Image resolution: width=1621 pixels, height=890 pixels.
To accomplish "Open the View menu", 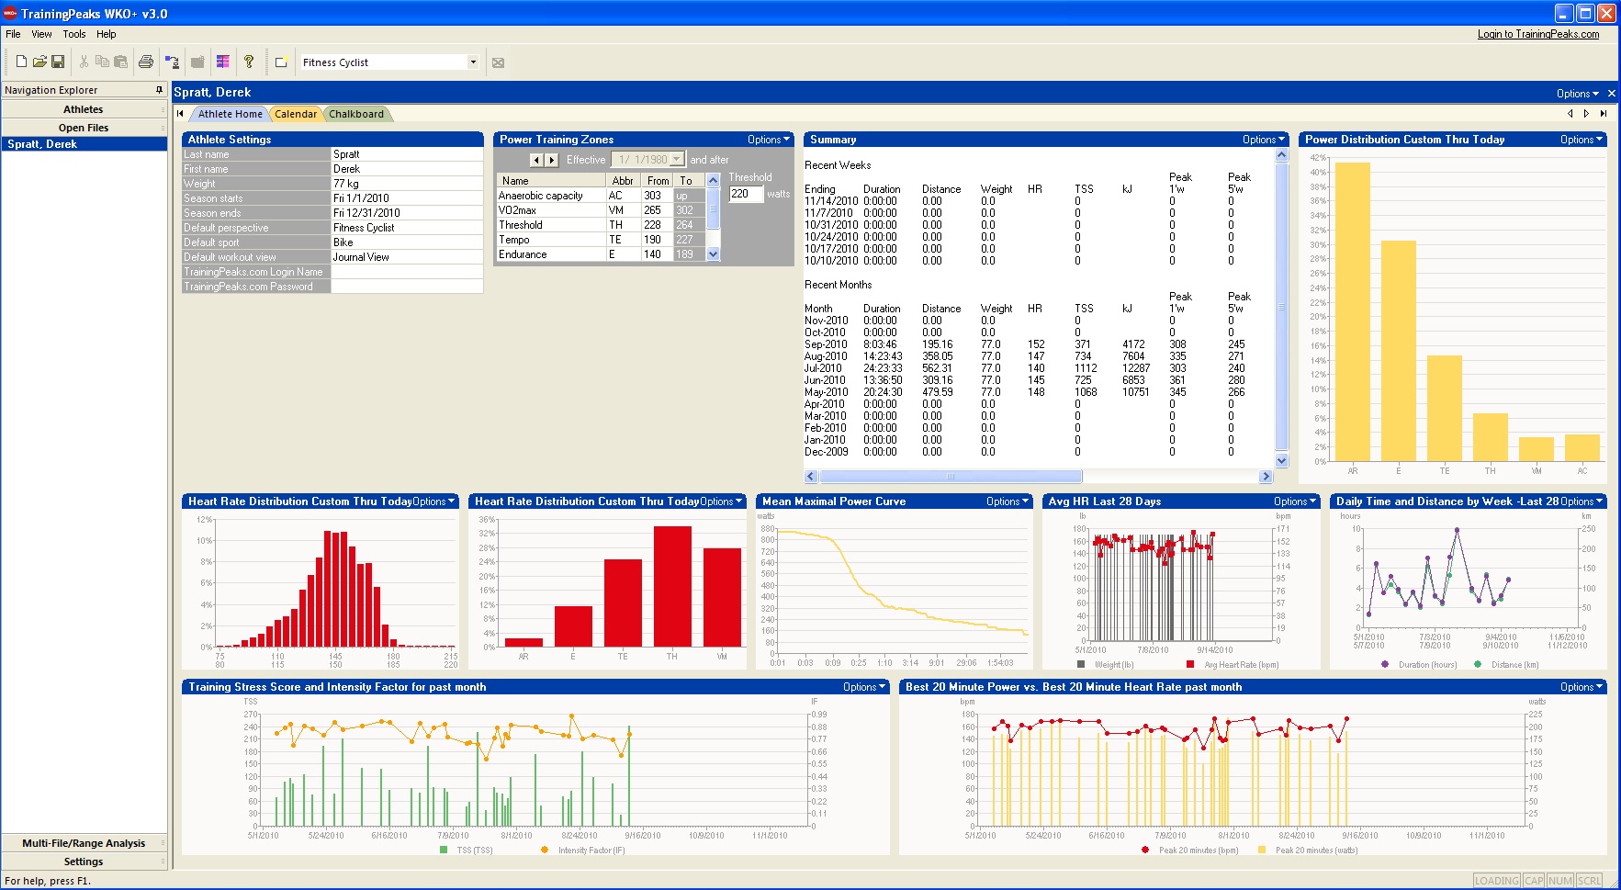I will [x=41, y=34].
